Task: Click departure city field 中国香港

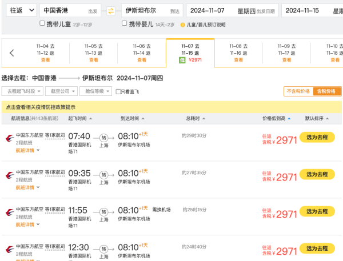Action: 70,10
